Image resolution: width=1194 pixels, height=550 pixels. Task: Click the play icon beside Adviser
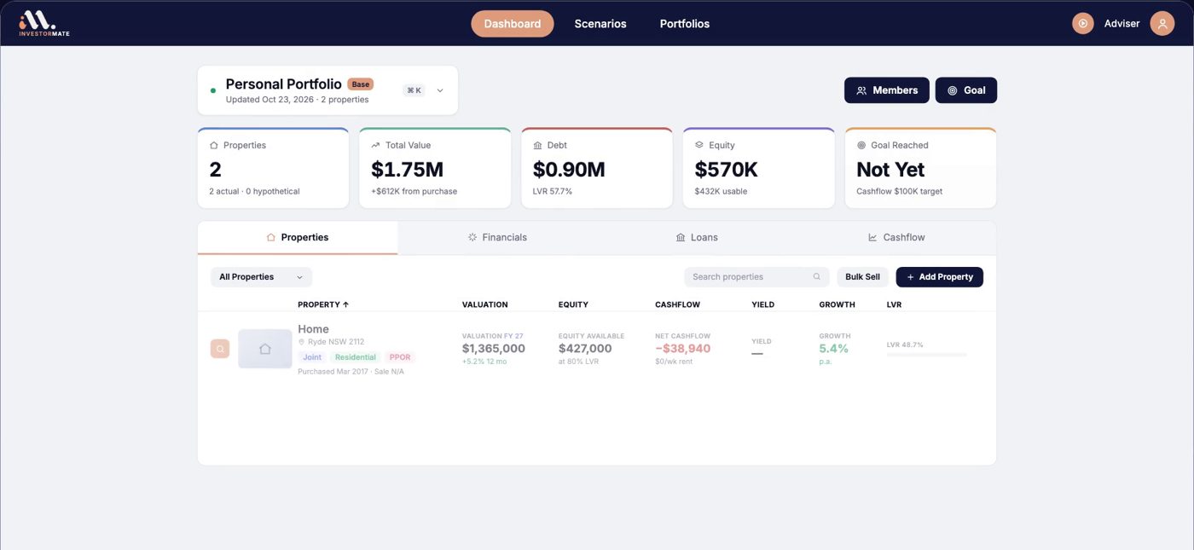click(x=1083, y=24)
